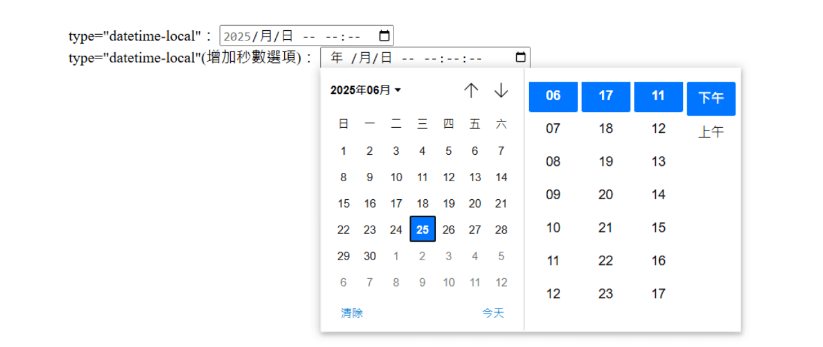The height and width of the screenshot is (347, 823).
Task: Choose 上午 AM option
Action: click(710, 132)
